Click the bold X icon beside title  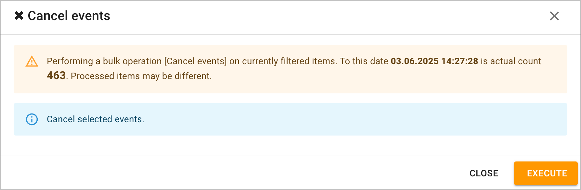pos(19,16)
